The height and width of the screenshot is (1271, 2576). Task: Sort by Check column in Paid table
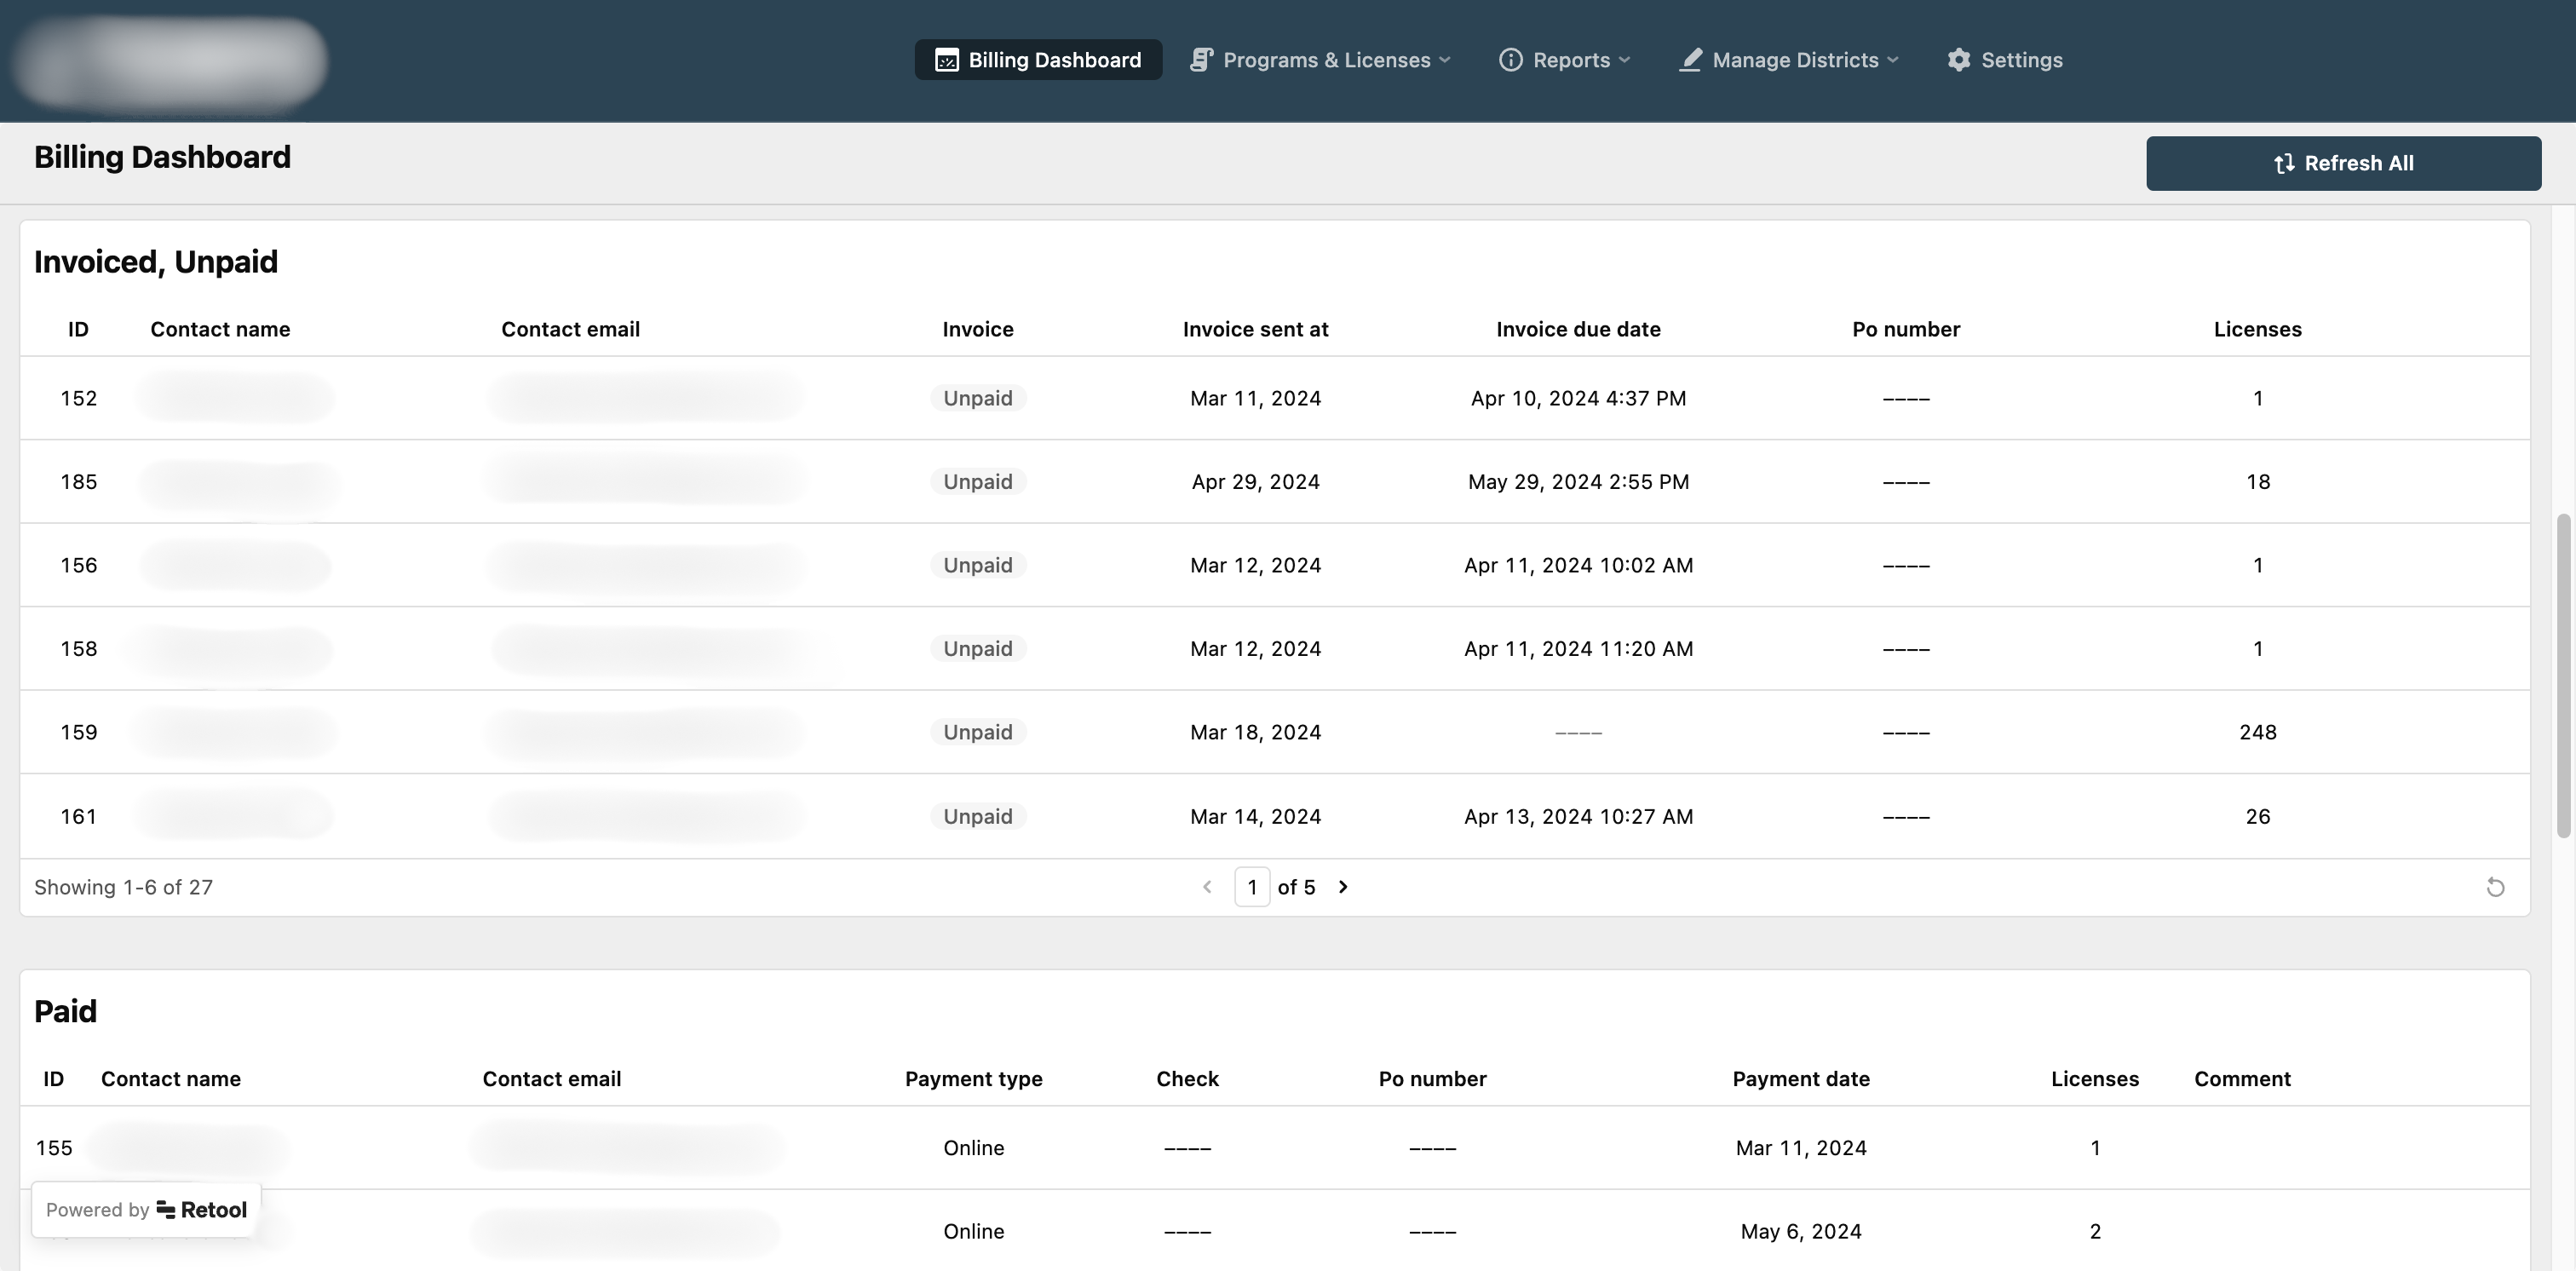(1187, 1079)
